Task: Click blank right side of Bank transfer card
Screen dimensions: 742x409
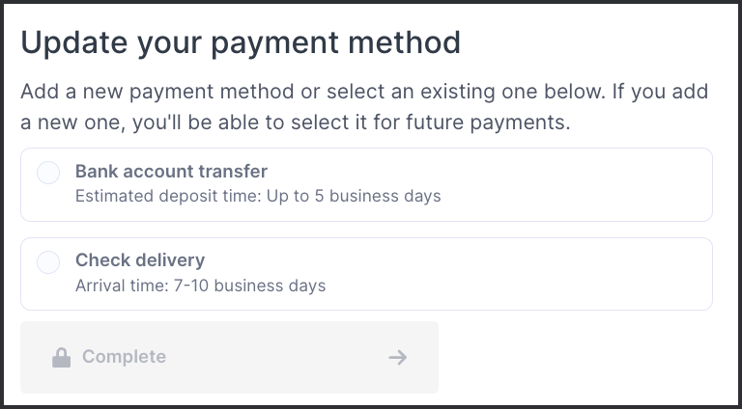Action: [x=599, y=184]
